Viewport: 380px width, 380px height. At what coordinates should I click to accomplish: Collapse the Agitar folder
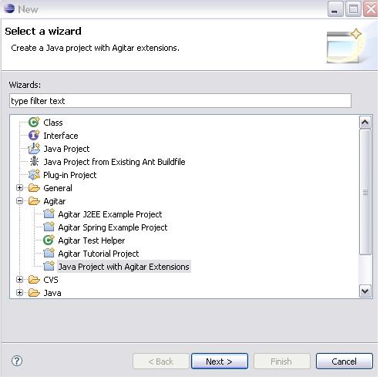19,201
